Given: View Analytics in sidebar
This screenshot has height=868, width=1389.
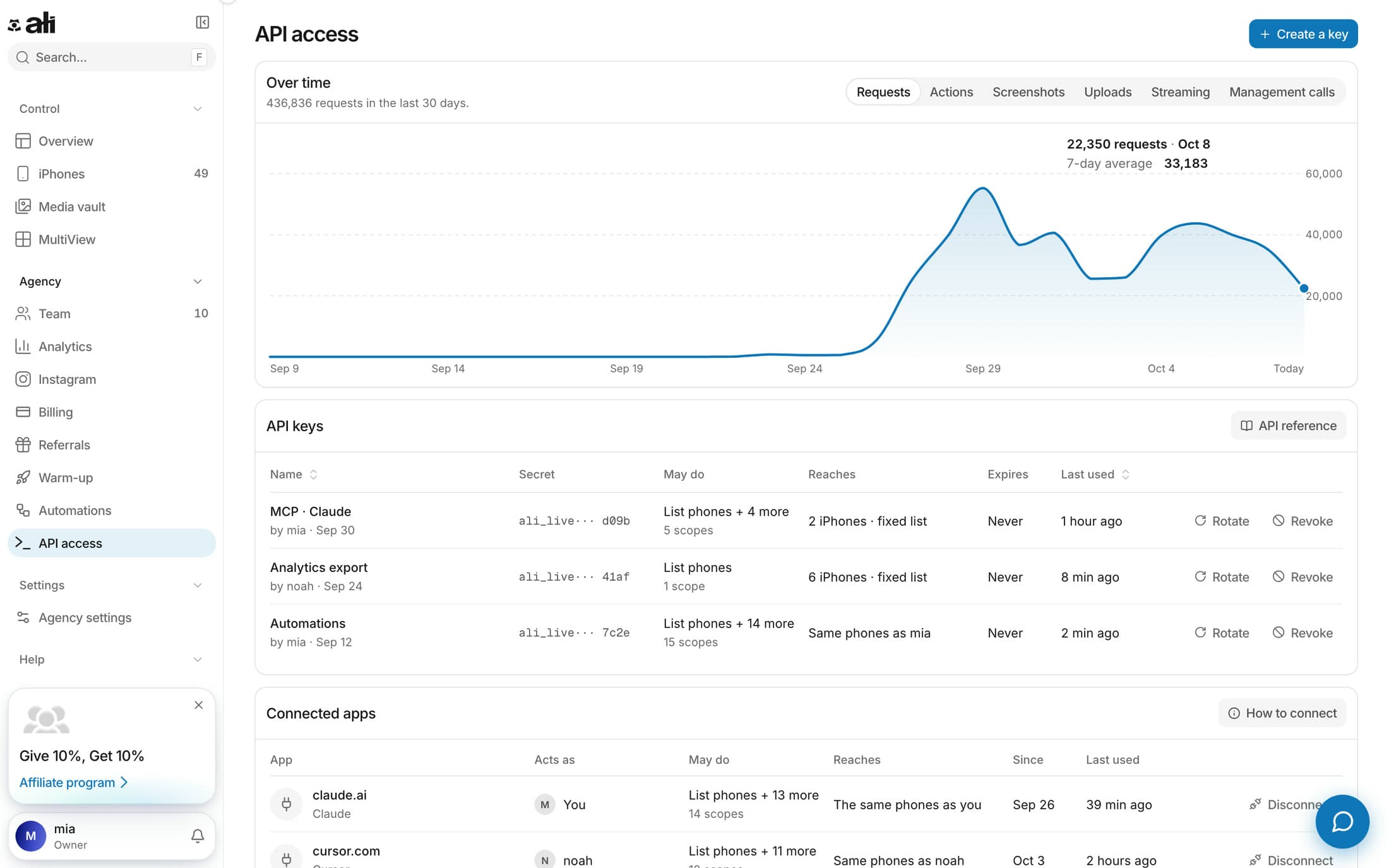Looking at the screenshot, I should [112, 347].
